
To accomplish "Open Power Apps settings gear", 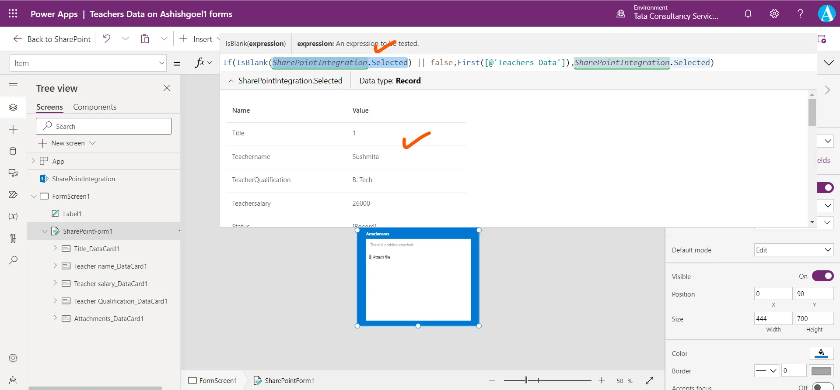I will pos(774,14).
